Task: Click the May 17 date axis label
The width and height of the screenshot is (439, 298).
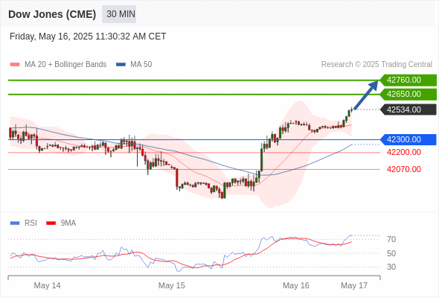Action: pyautogui.click(x=354, y=285)
